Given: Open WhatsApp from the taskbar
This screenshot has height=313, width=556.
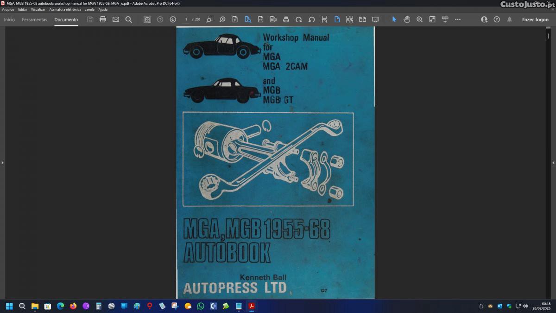Looking at the screenshot, I should point(201,306).
